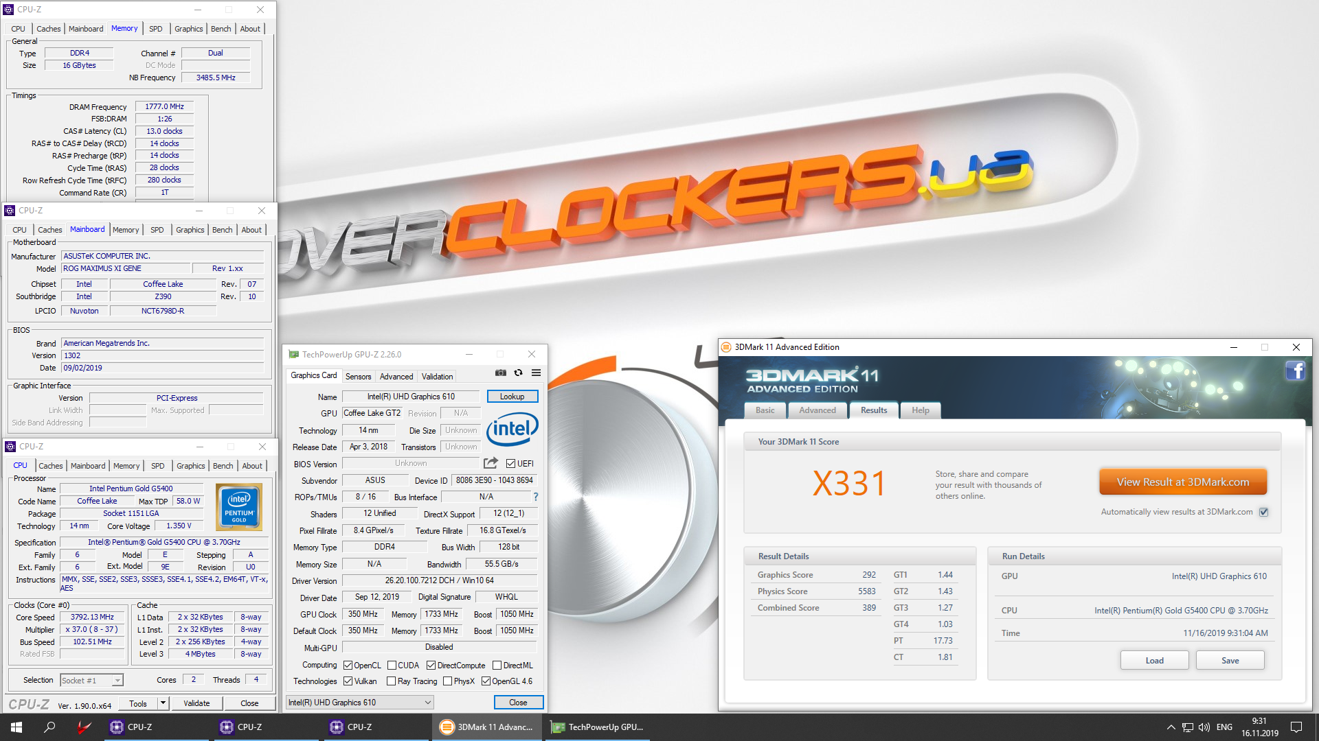This screenshot has height=741, width=1319.
Task: Open the Bench tab in the Mainboard CPU-Z window
Action: 222,230
